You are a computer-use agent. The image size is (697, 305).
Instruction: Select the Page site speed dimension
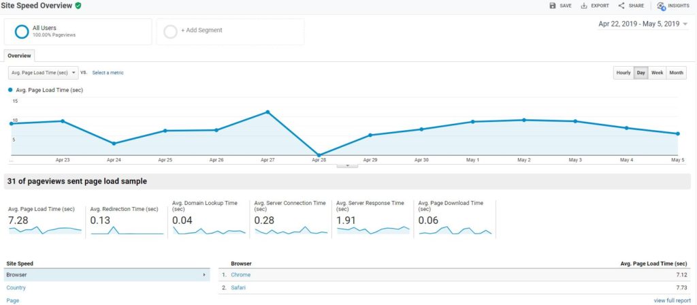click(12, 300)
